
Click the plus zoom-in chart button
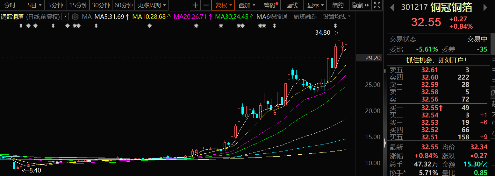(x=195, y=5)
